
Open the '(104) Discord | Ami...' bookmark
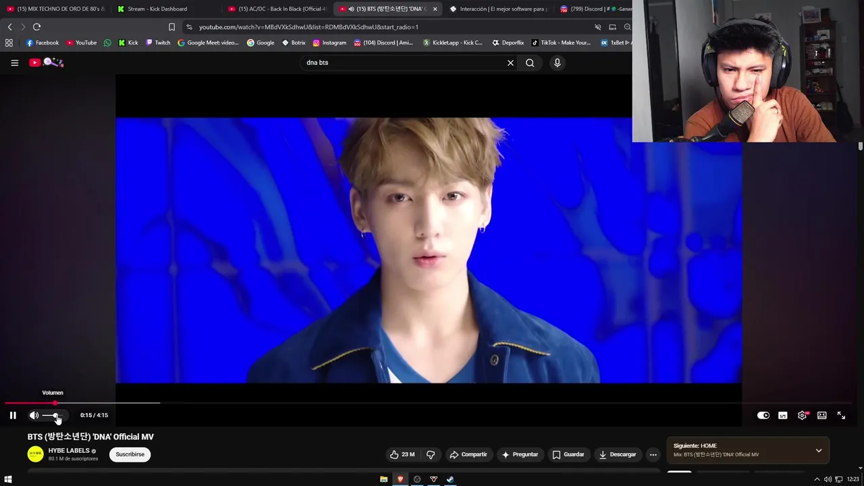[x=383, y=43]
